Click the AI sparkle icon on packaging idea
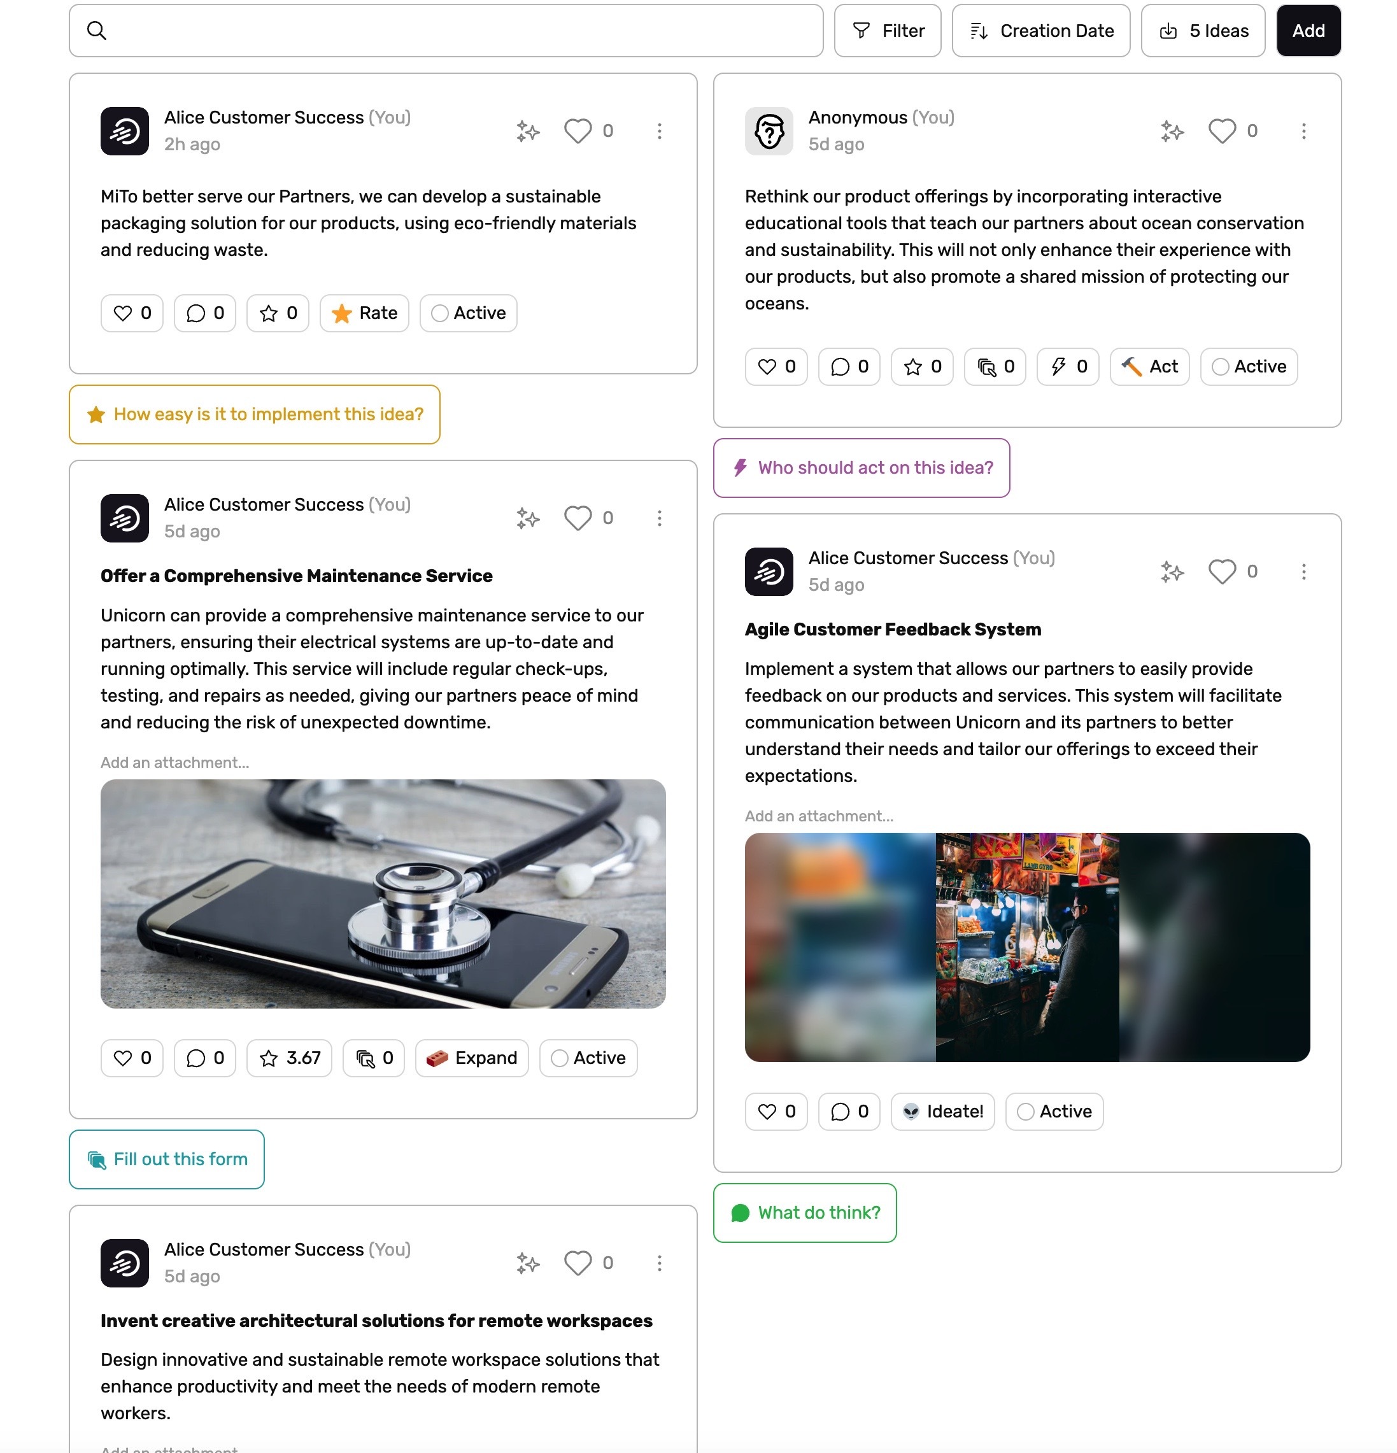This screenshot has width=1397, height=1453. pos(528,131)
